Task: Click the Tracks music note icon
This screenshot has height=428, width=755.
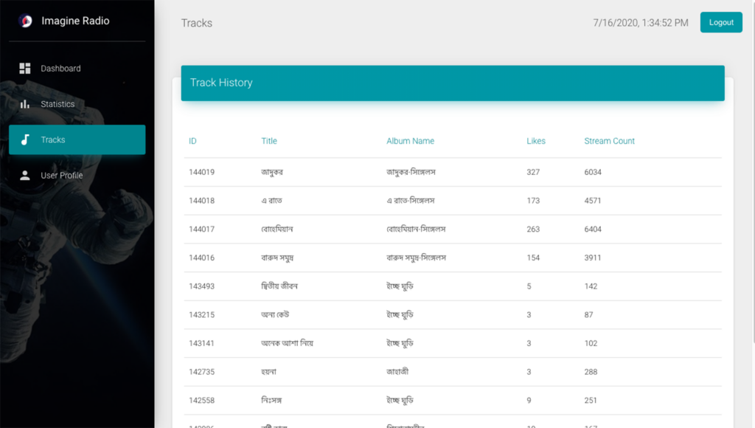Action: coord(25,139)
